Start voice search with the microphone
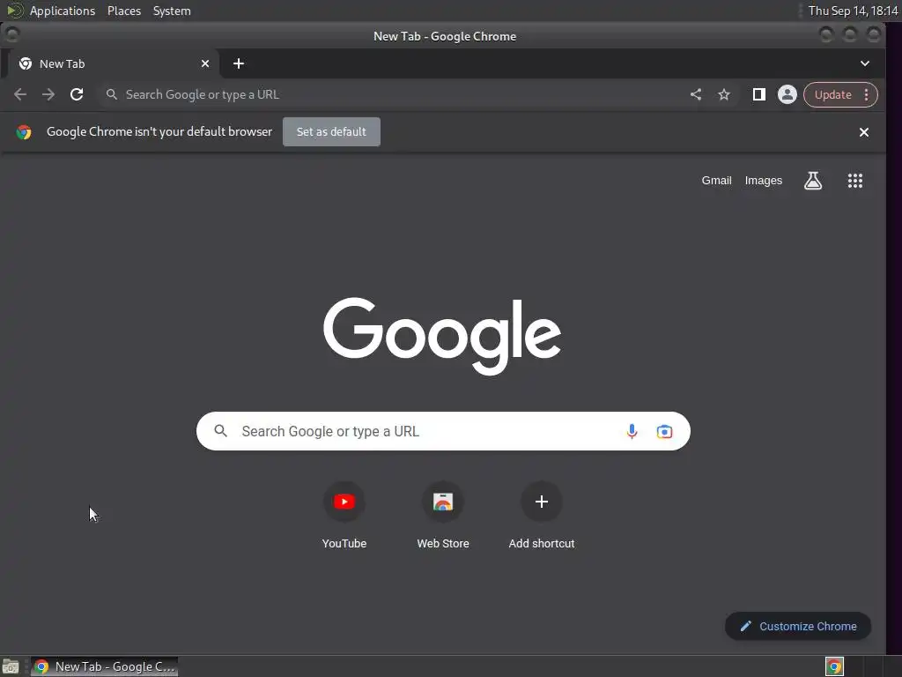Viewport: 902px width, 677px height. tap(632, 431)
